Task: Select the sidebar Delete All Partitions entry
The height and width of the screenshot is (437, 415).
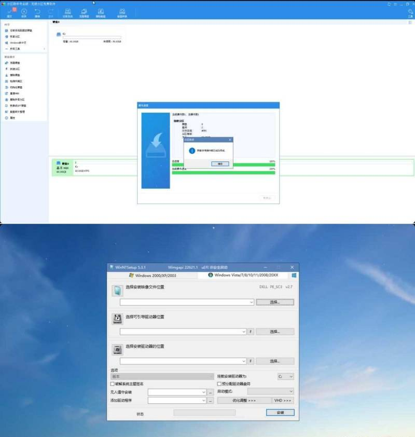Action: tap(15, 100)
